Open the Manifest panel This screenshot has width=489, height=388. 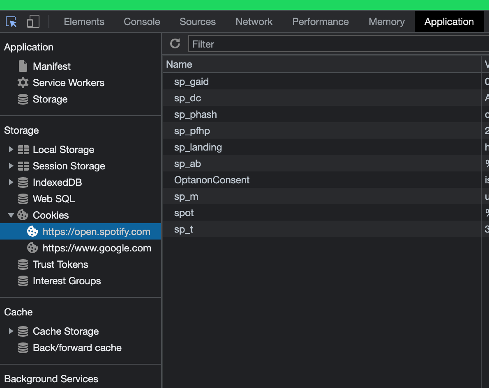point(51,66)
